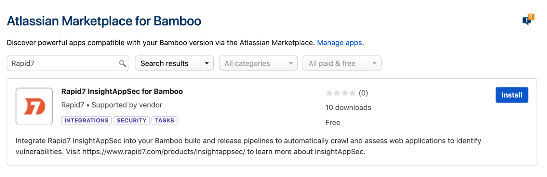Install the Rapid7 InsightAppSec app
This screenshot has height=177, width=547.
(x=511, y=95)
